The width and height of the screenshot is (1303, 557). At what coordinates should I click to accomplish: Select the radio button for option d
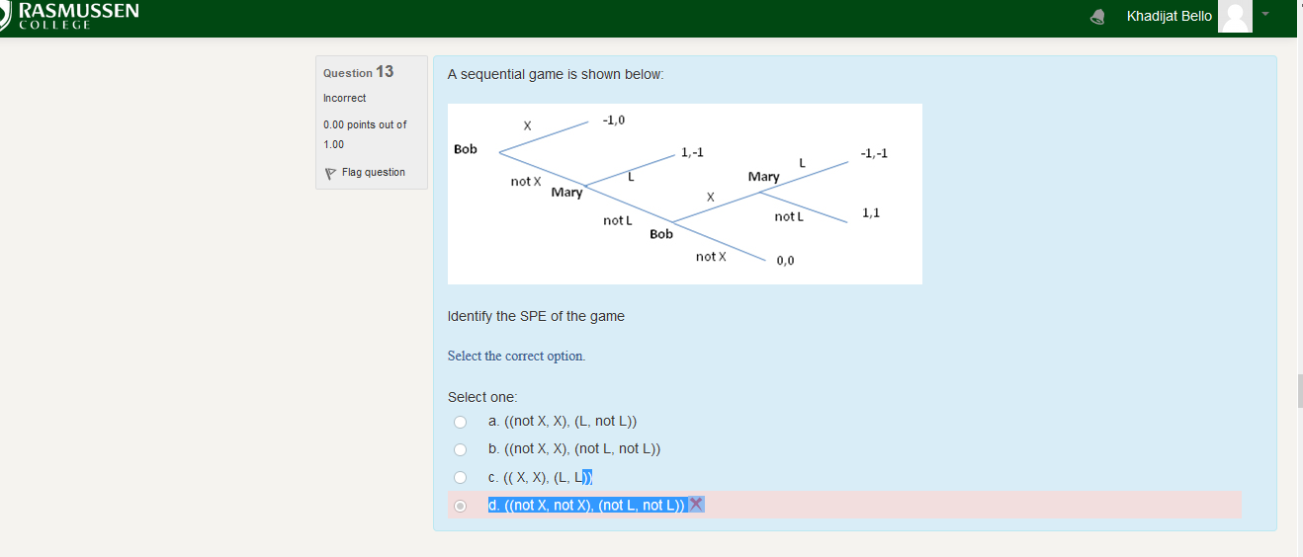tap(460, 506)
